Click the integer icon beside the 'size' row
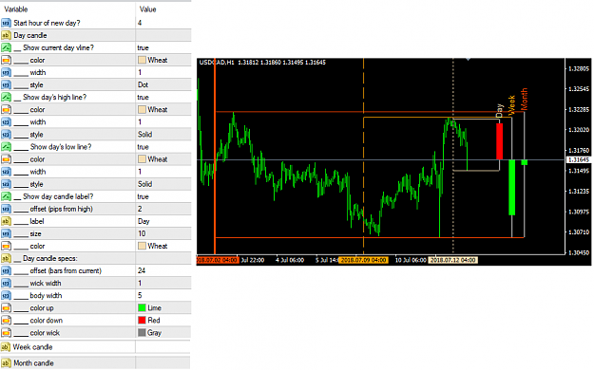 [6, 233]
